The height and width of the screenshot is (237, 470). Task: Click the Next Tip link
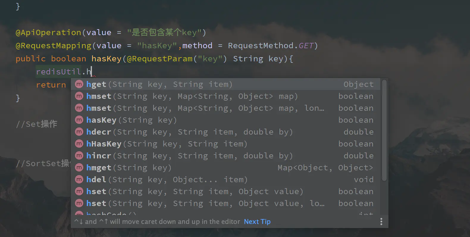[257, 222]
